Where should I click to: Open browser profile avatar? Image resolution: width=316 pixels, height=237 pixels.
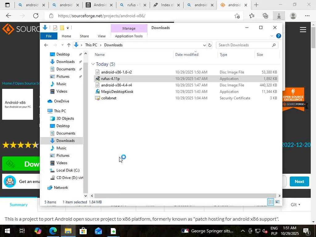[293, 16]
